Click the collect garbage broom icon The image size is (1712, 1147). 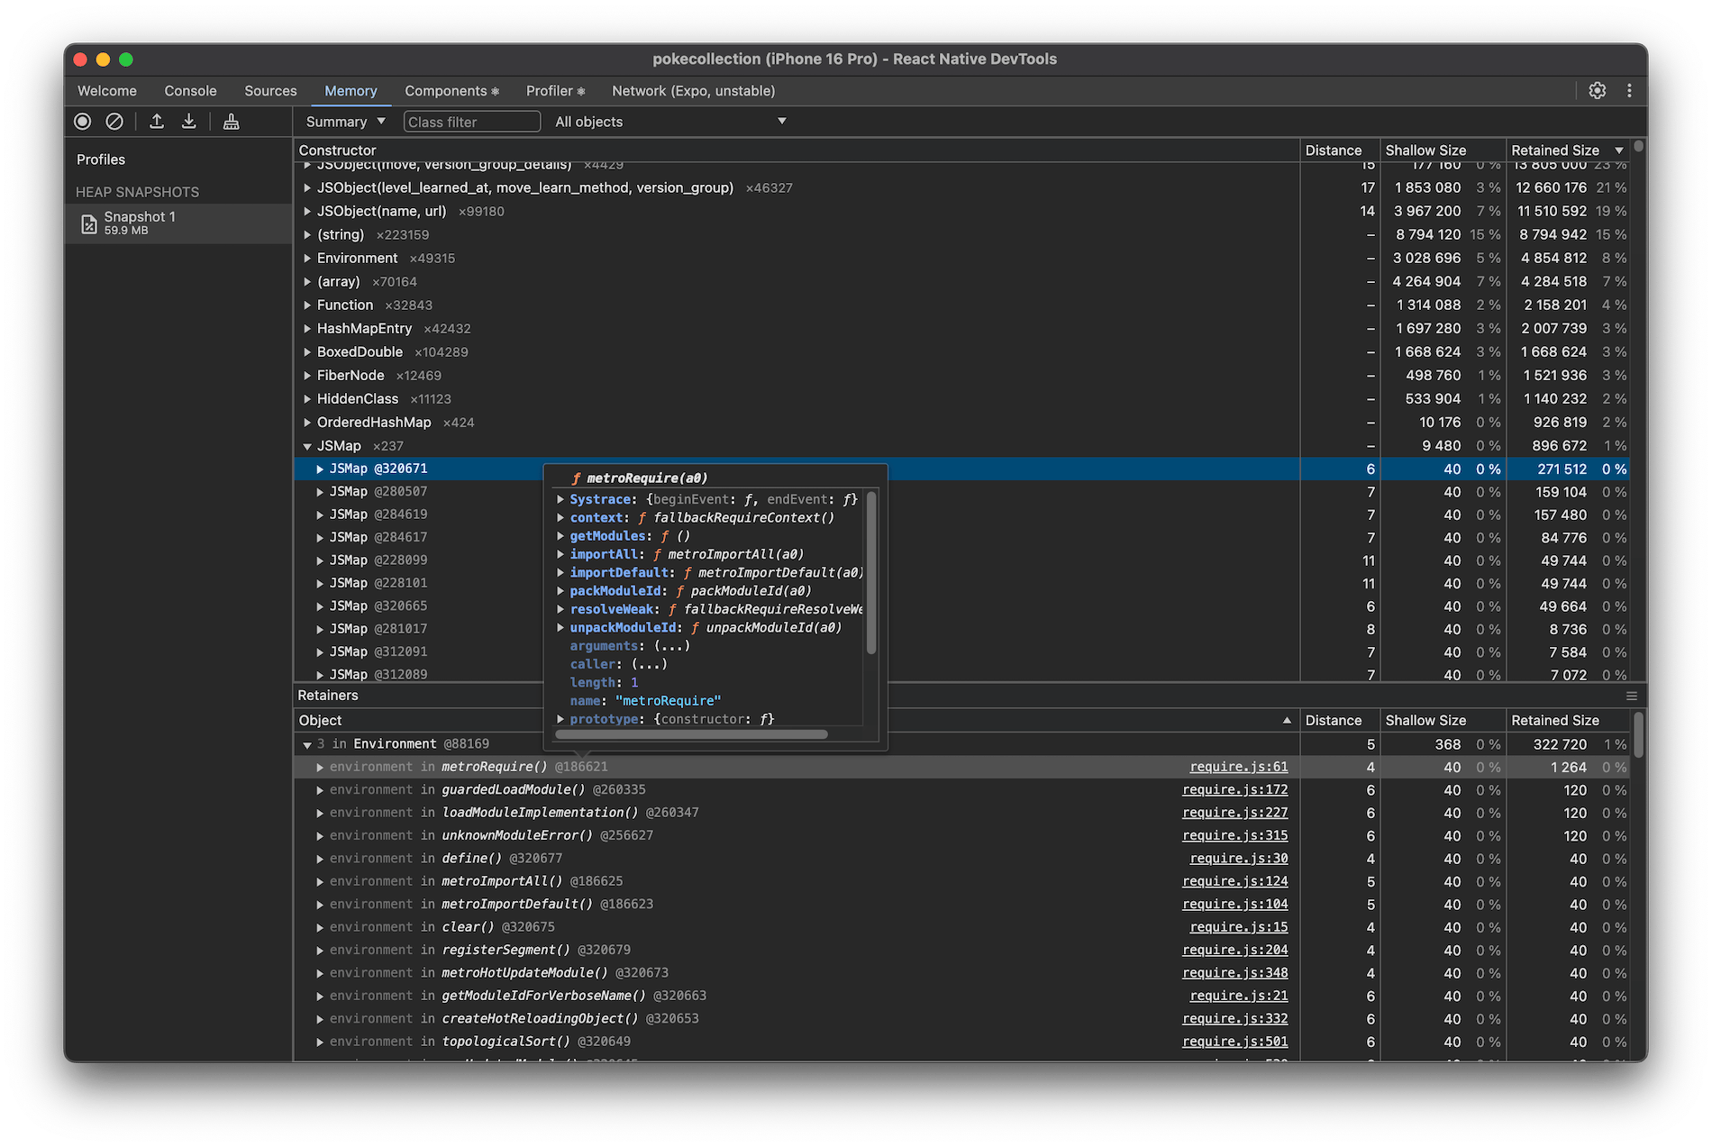coord(232,122)
